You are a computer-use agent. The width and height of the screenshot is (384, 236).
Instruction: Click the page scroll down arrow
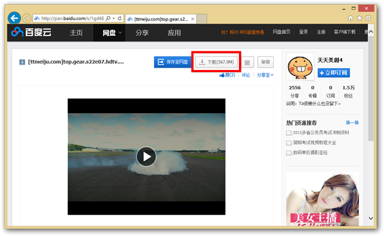tap(370, 218)
